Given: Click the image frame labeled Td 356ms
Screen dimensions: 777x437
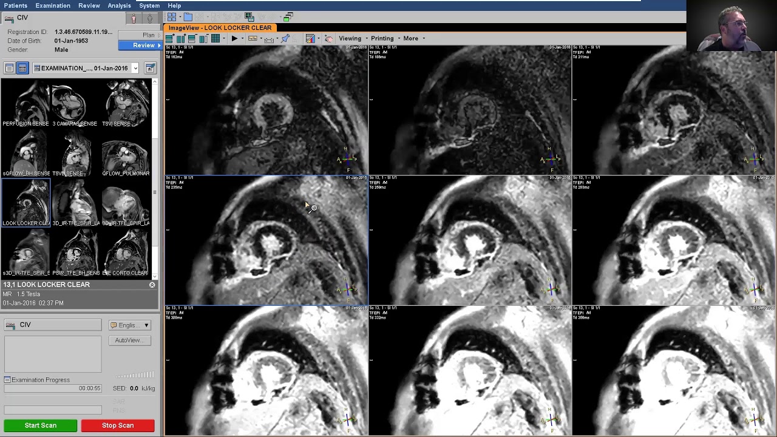Looking at the screenshot, I should [x=674, y=371].
